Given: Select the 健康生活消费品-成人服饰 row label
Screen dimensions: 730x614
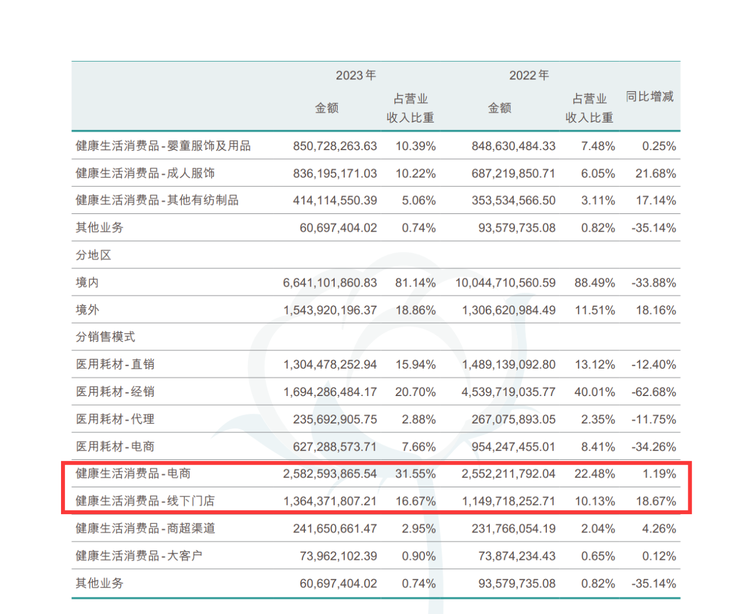Looking at the screenshot, I should tap(145, 173).
